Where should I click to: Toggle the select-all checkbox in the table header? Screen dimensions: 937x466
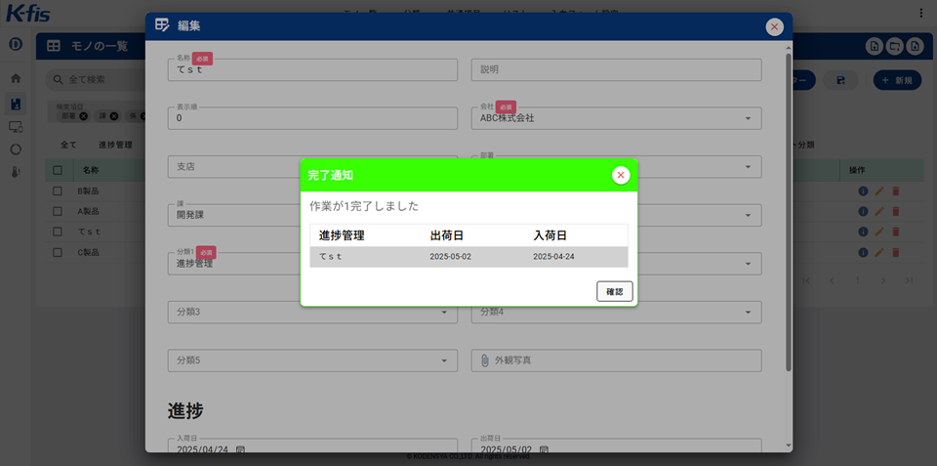coord(58,170)
